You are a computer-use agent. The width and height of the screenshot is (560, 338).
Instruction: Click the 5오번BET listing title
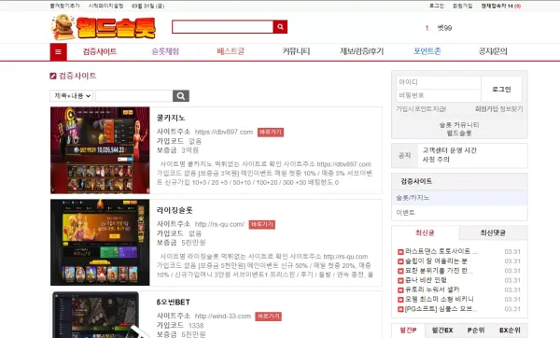coord(174,302)
